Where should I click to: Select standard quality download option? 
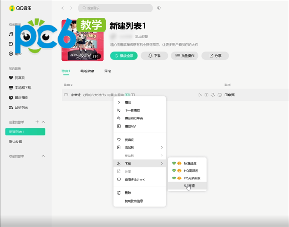[x=187, y=163]
